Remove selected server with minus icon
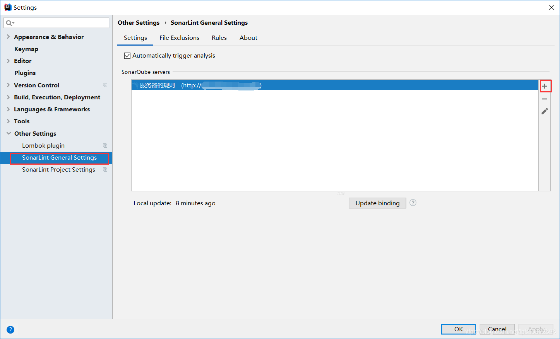 (545, 99)
